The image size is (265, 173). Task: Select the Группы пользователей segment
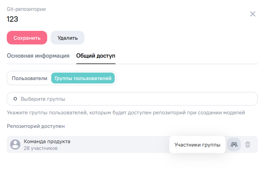[83, 78]
